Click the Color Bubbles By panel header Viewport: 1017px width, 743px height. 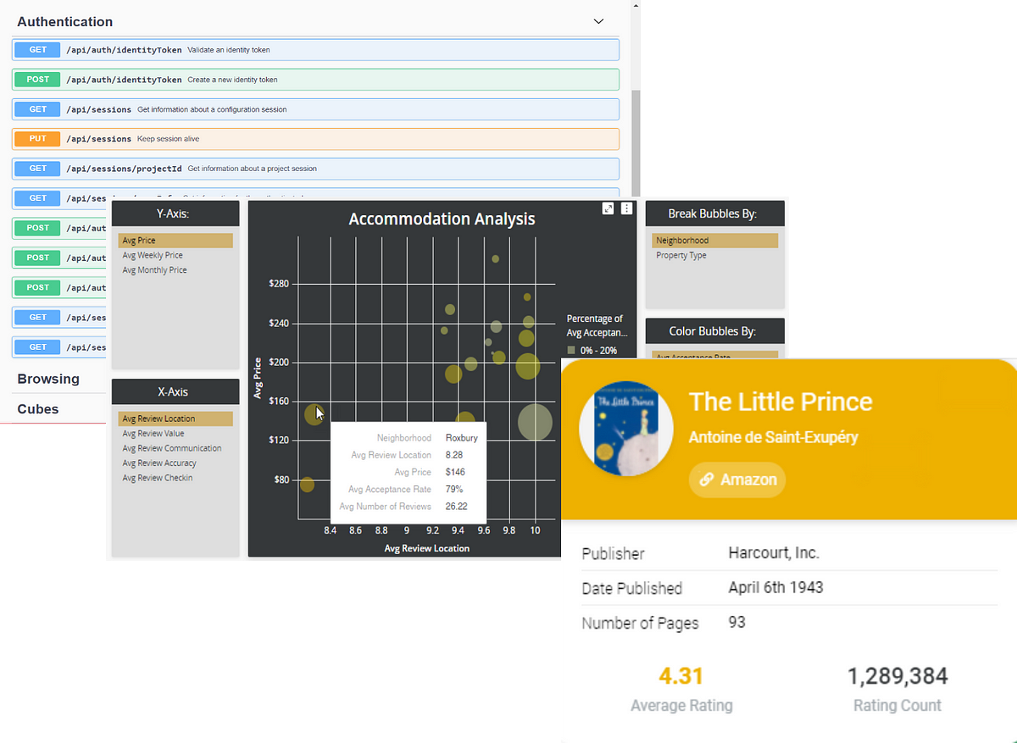coord(715,331)
